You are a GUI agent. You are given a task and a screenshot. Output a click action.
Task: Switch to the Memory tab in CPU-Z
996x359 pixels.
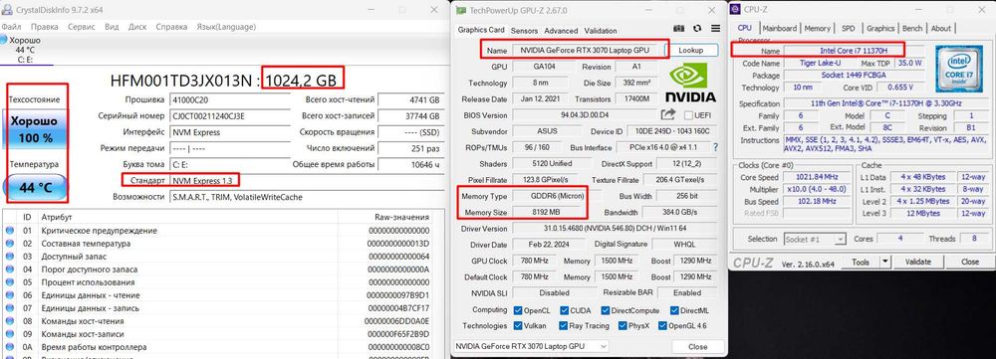tap(817, 28)
